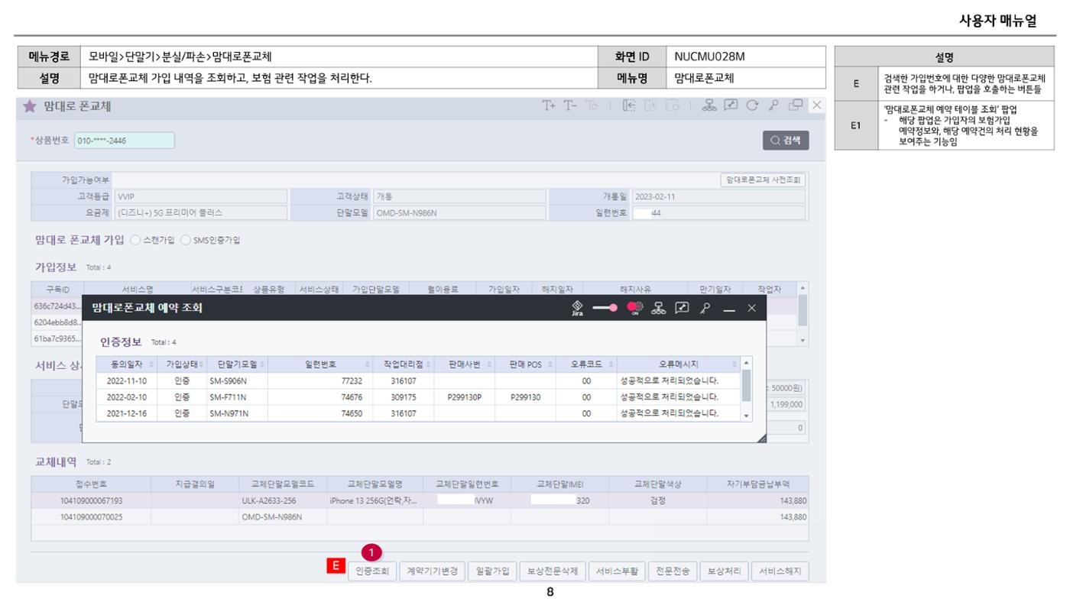This screenshot has width=1070, height=602.
Task: Click the 단말모델 OMD-SM-N986N field
Action: coord(459,212)
